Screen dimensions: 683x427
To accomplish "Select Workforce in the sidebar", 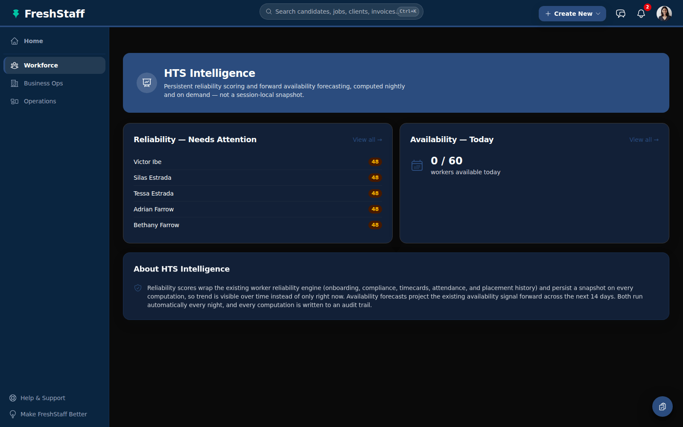I will point(54,65).
